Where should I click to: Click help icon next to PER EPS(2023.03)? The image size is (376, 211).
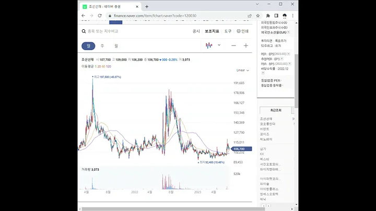click(288, 54)
